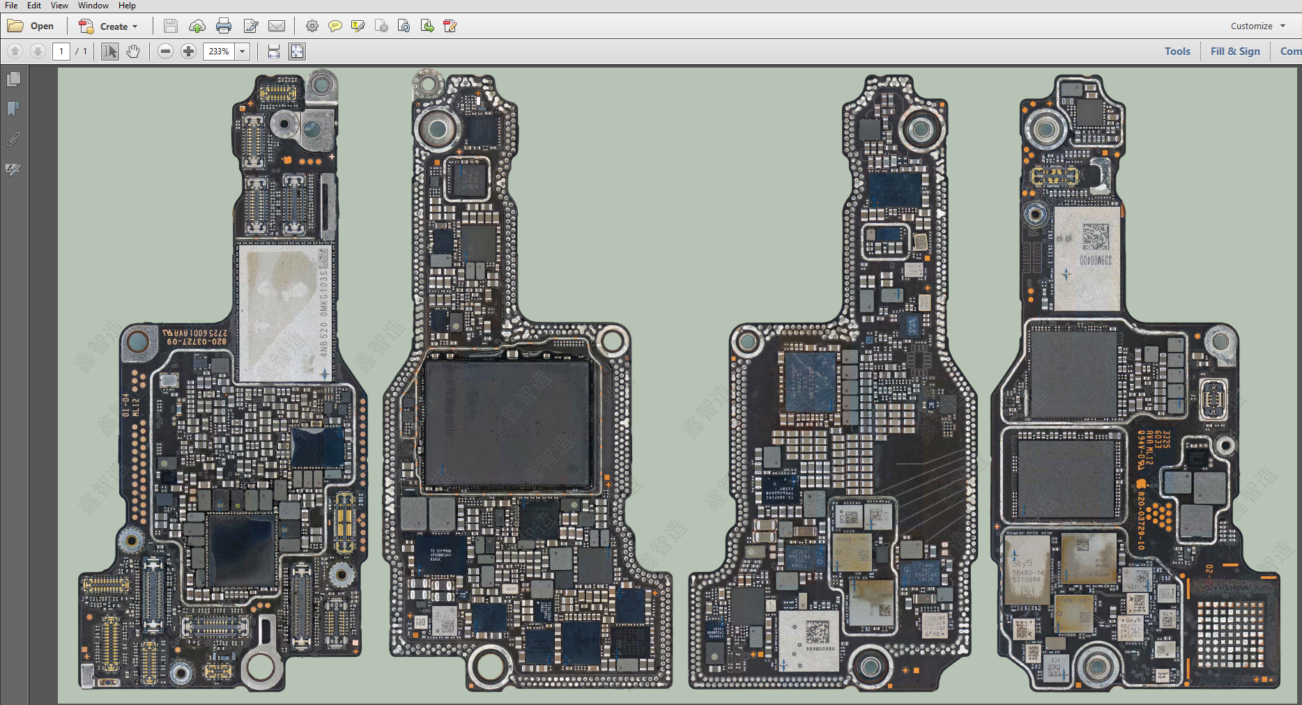The image size is (1302, 705).
Task: Open the Window menu
Action: [x=93, y=6]
